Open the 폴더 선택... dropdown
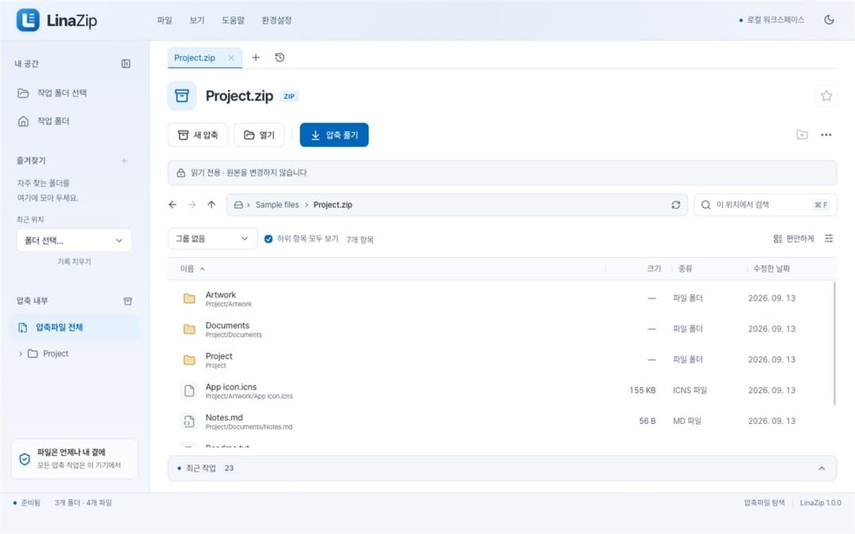Viewport: 855px width, 534px height. tap(74, 240)
